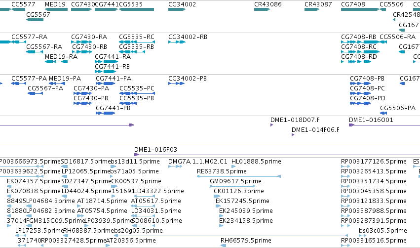Select non-coding gene CR43087
This screenshot has height=248, width=420.
312,9
